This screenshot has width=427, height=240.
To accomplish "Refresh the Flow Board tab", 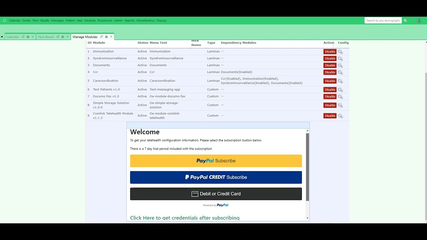I will point(58,37).
